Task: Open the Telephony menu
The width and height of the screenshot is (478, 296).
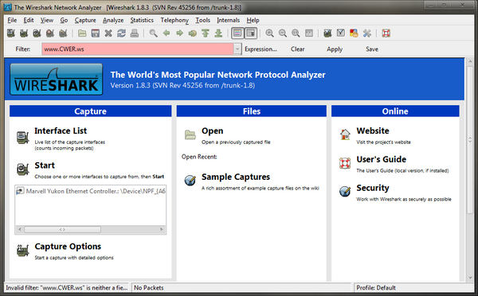Action: coord(174,20)
